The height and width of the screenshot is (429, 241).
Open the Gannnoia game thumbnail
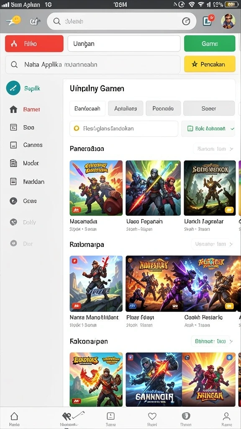pos(154,379)
